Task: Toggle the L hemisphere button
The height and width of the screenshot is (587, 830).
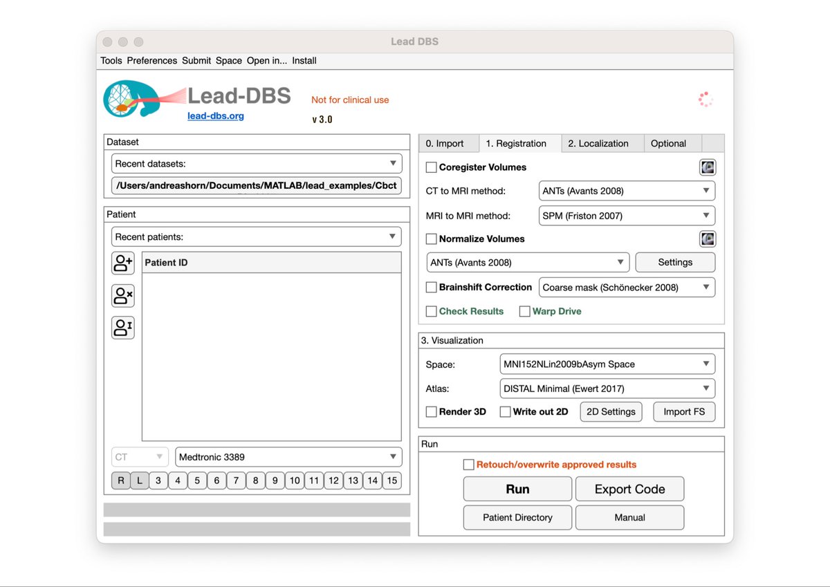Action: (x=139, y=481)
